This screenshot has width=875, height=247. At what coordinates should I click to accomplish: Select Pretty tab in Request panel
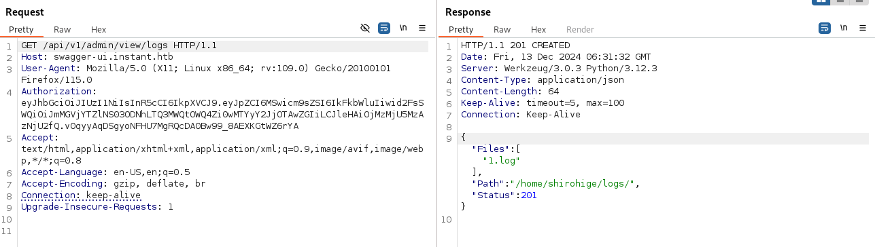coord(21,30)
